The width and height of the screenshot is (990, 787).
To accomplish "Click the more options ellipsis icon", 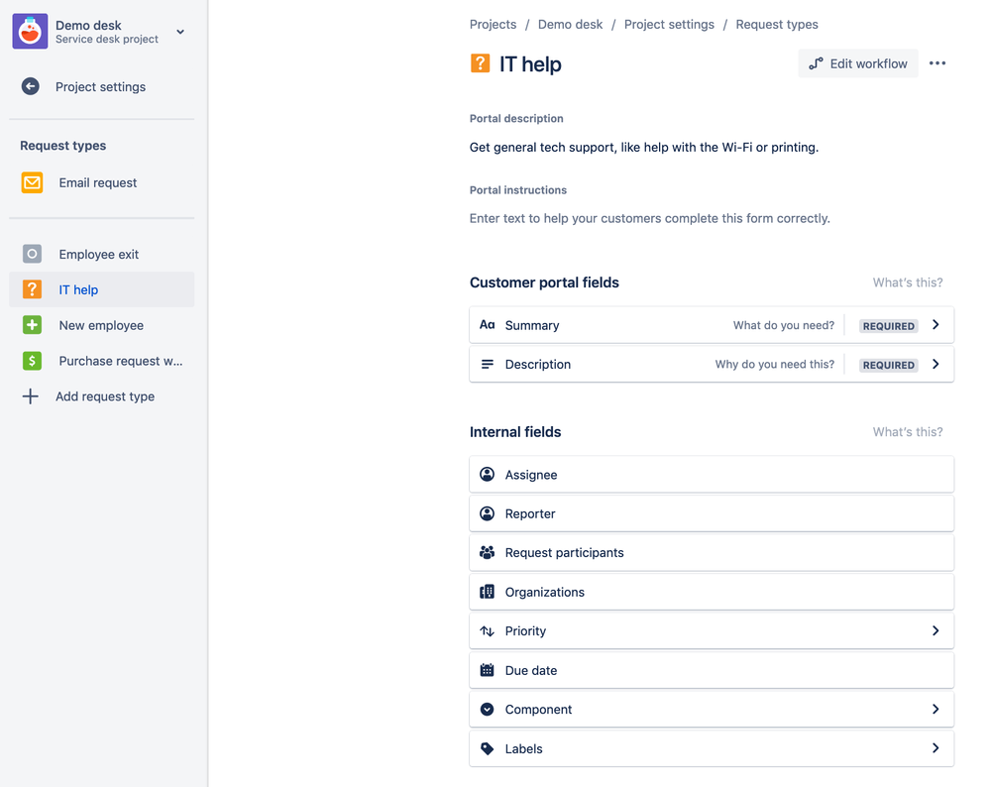I will 937,62.
